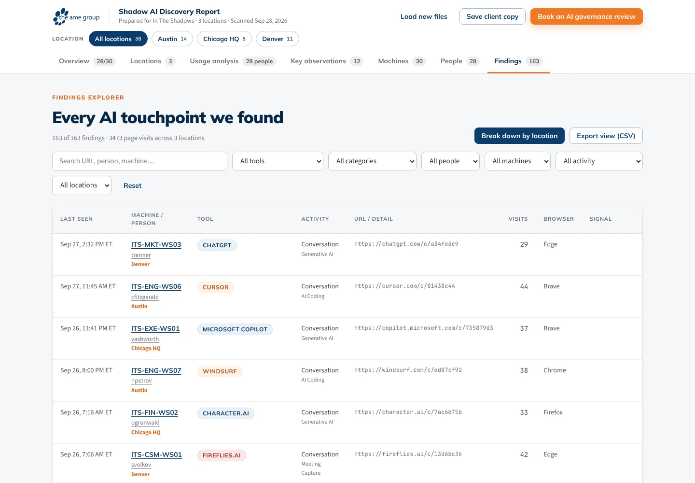Click the copilot.microsoft.com URL
695x483 pixels.
point(424,328)
